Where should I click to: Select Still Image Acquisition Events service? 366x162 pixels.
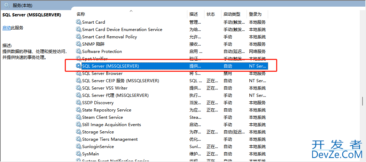[172, 125]
